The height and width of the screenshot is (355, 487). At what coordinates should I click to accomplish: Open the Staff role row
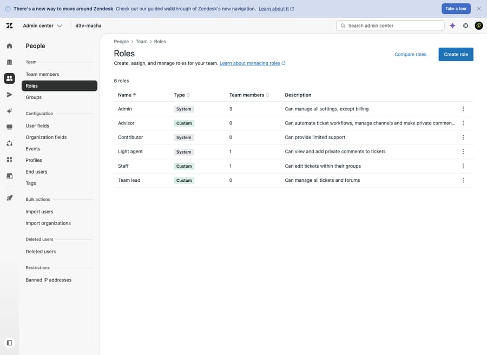coord(293,166)
